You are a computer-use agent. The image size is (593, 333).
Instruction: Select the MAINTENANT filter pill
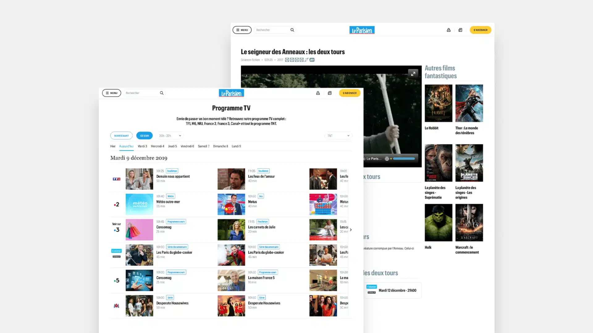pos(121,136)
